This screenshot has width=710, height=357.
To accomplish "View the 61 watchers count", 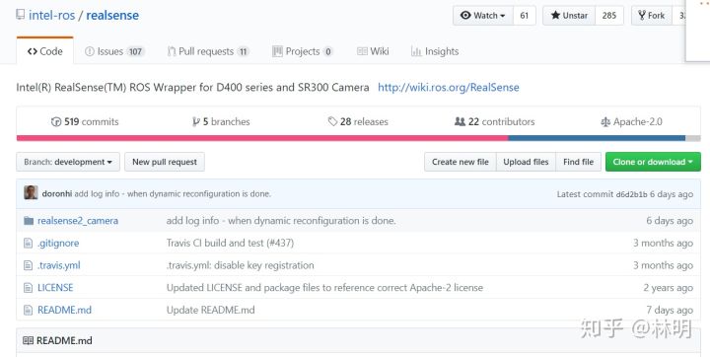I will pyautogui.click(x=525, y=16).
